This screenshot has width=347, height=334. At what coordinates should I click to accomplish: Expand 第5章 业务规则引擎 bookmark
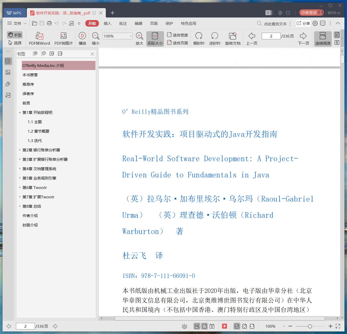point(20,178)
